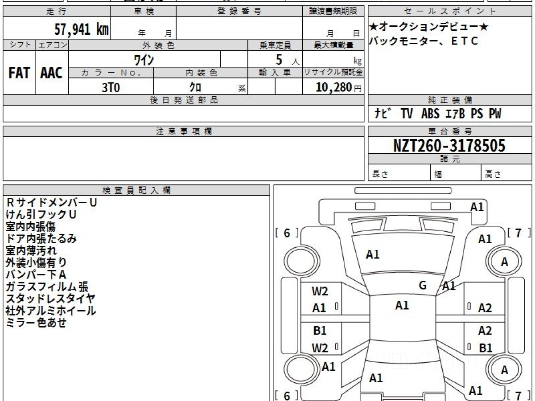Click the 長さ dimension label
535x401 pixels.
tap(380, 175)
